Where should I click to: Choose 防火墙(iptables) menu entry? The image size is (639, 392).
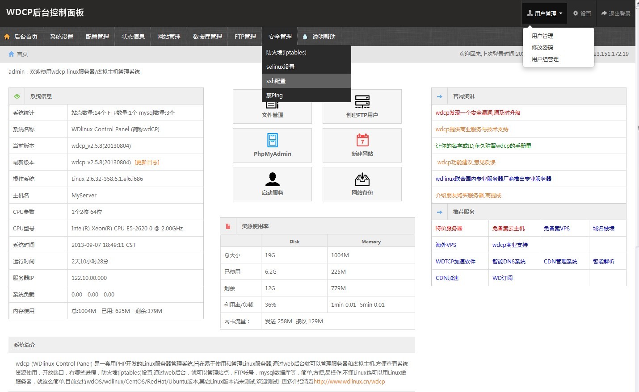pos(286,52)
